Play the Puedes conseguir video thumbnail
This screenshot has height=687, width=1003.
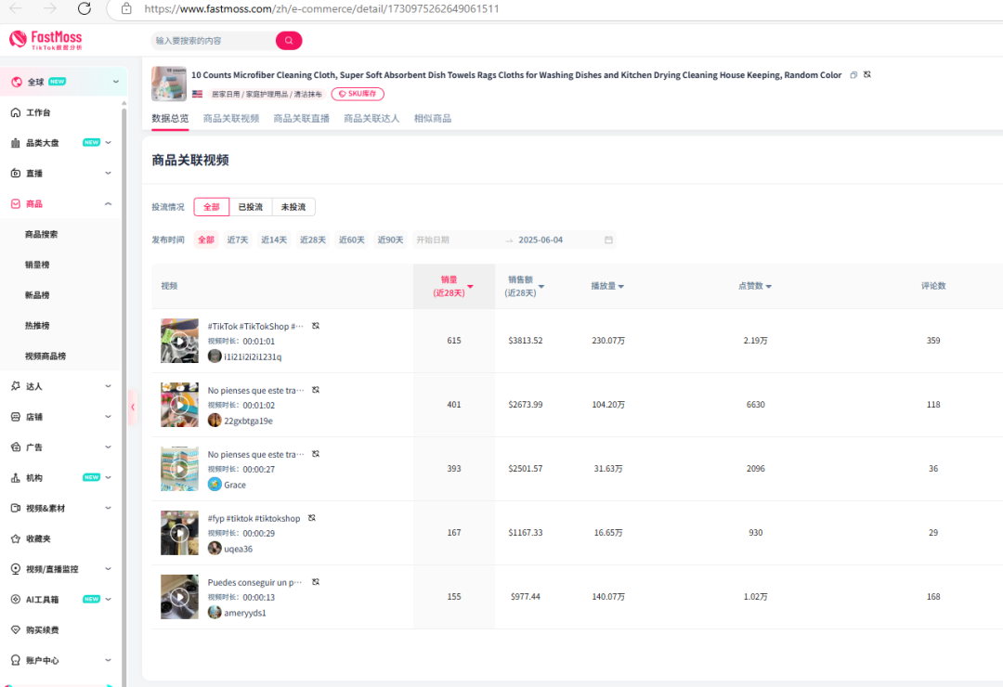tap(180, 597)
